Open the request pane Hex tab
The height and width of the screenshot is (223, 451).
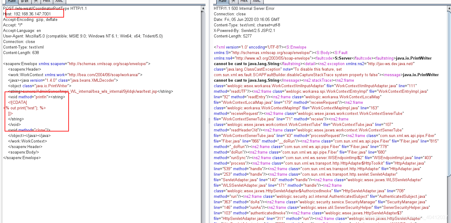click(46, 1)
